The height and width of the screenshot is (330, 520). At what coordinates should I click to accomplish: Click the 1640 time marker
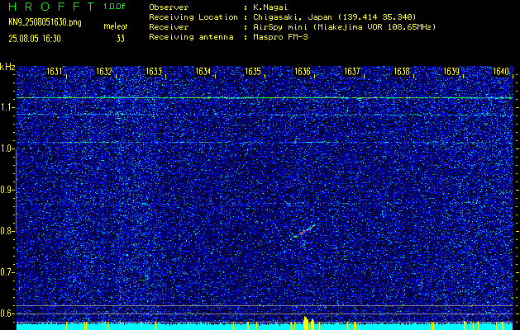coord(501,72)
